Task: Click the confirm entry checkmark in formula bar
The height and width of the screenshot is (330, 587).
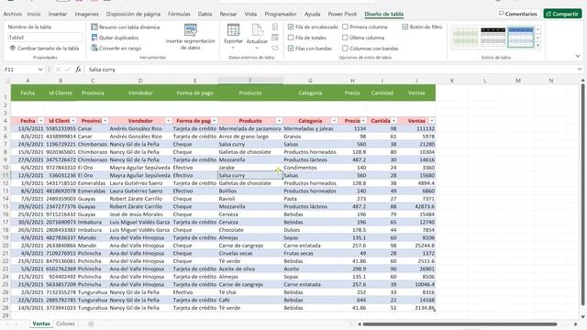Action: point(68,70)
